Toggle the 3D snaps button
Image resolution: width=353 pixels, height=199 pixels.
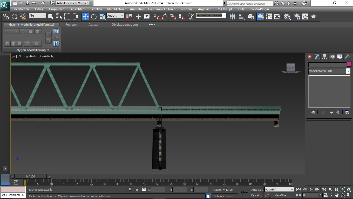pyautogui.click(x=157, y=17)
